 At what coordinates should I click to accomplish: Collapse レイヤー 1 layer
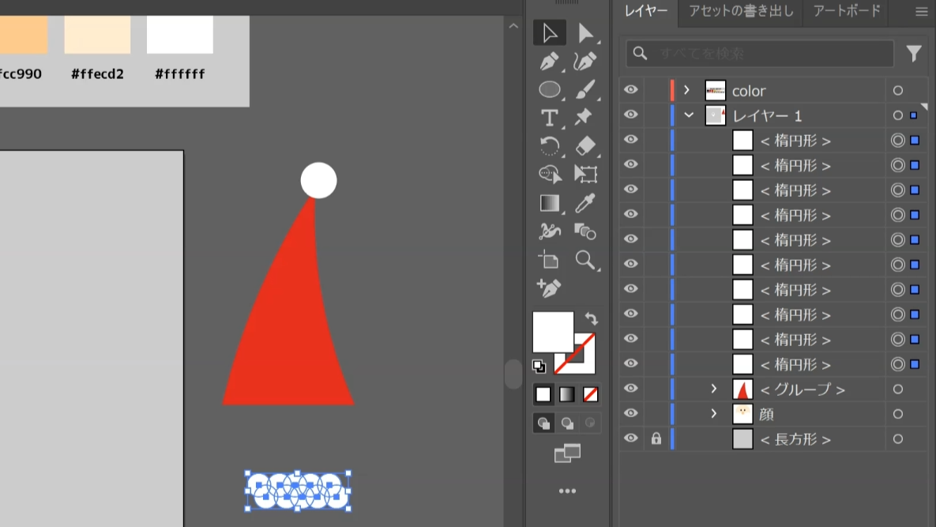pyautogui.click(x=689, y=115)
